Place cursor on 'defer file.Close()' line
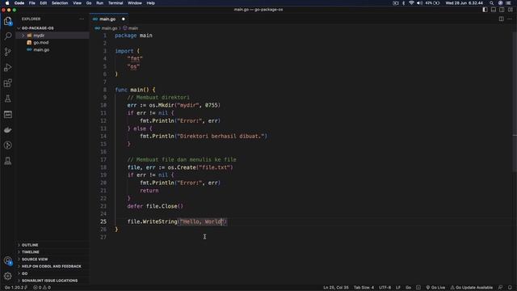This screenshot has height=291, width=517. (155, 206)
